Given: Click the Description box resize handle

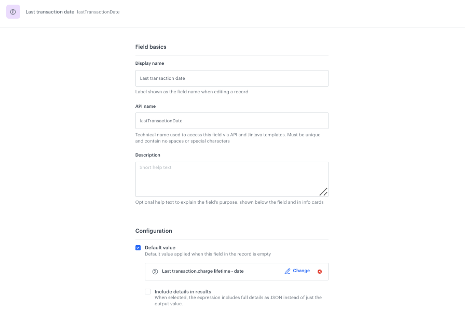Looking at the screenshot, I should coord(323,191).
